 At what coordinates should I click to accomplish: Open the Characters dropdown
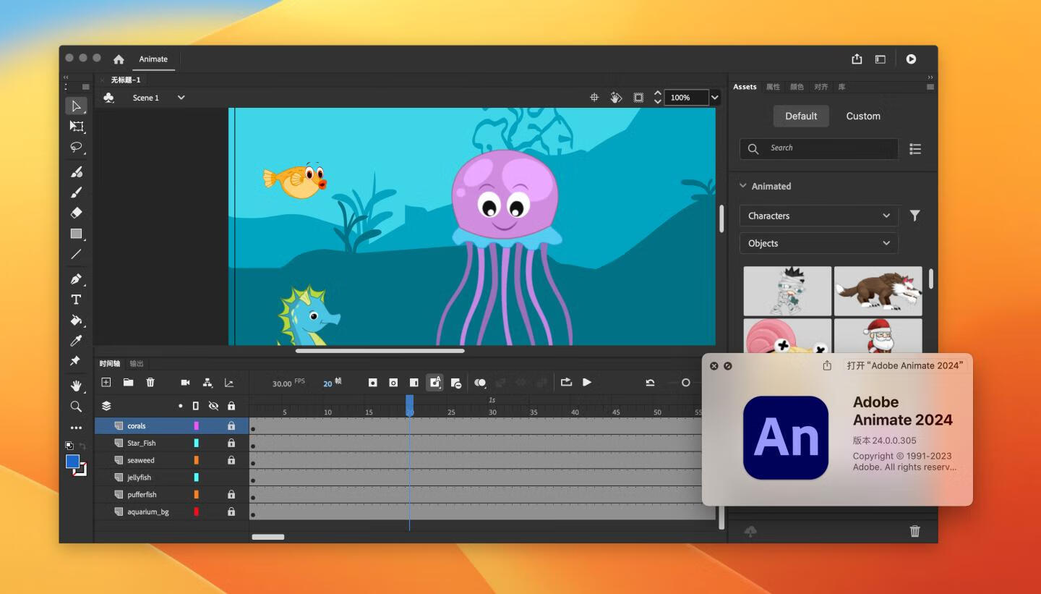[819, 216]
